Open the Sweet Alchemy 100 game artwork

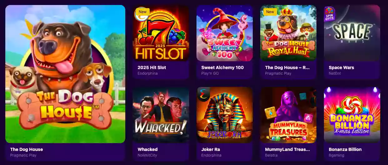[x=225, y=33]
